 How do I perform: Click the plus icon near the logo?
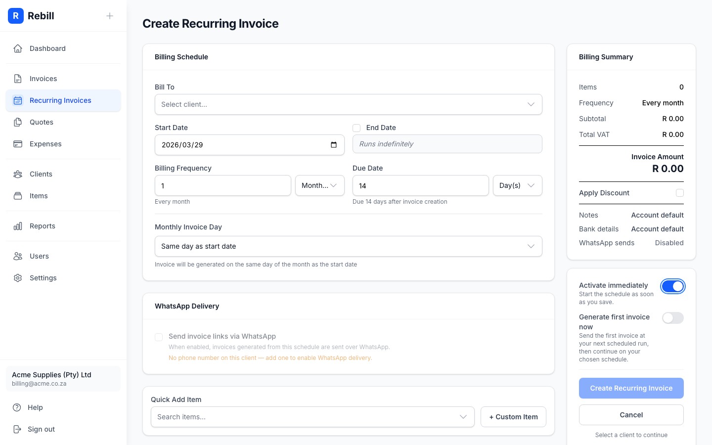pyautogui.click(x=110, y=16)
